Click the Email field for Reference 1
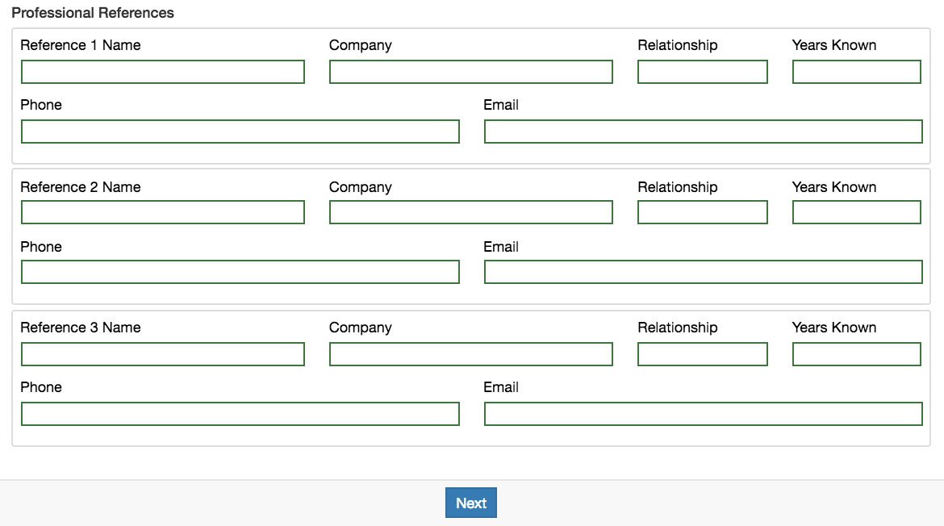Image resolution: width=944 pixels, height=526 pixels. click(702, 131)
